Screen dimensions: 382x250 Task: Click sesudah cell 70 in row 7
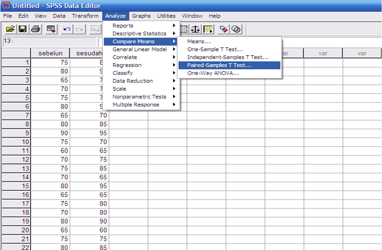[x=89, y=115]
